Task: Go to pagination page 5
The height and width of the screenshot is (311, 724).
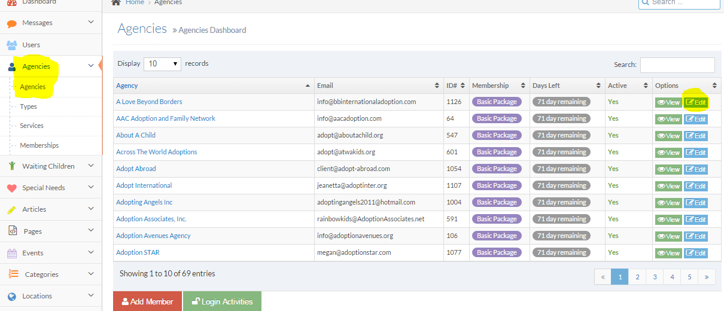Action: (690, 277)
